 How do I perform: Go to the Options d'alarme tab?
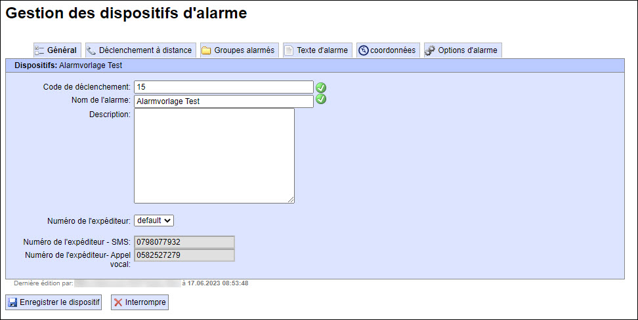(468, 50)
